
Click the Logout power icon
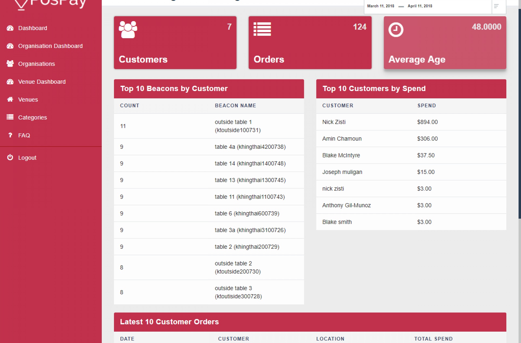coord(10,157)
